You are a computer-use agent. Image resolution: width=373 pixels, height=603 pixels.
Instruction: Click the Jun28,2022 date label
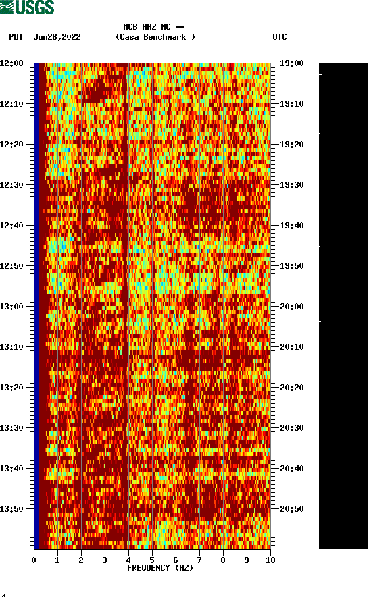tap(57, 37)
